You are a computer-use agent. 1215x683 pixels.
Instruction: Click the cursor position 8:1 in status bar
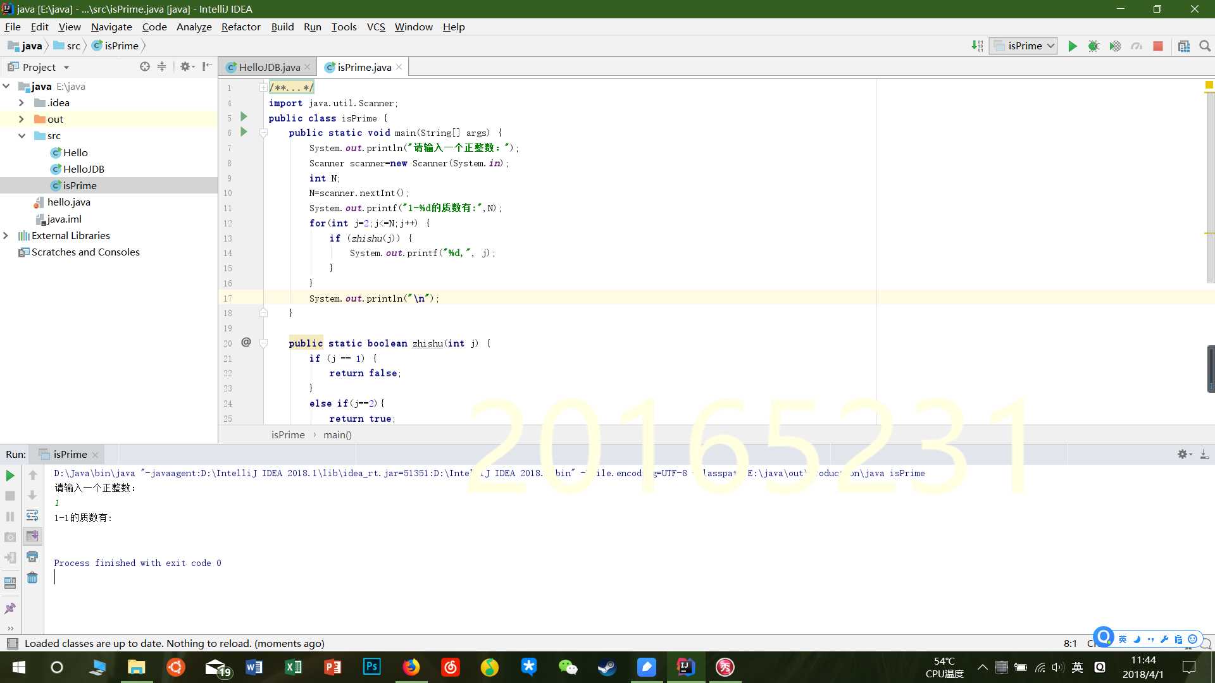click(1070, 643)
